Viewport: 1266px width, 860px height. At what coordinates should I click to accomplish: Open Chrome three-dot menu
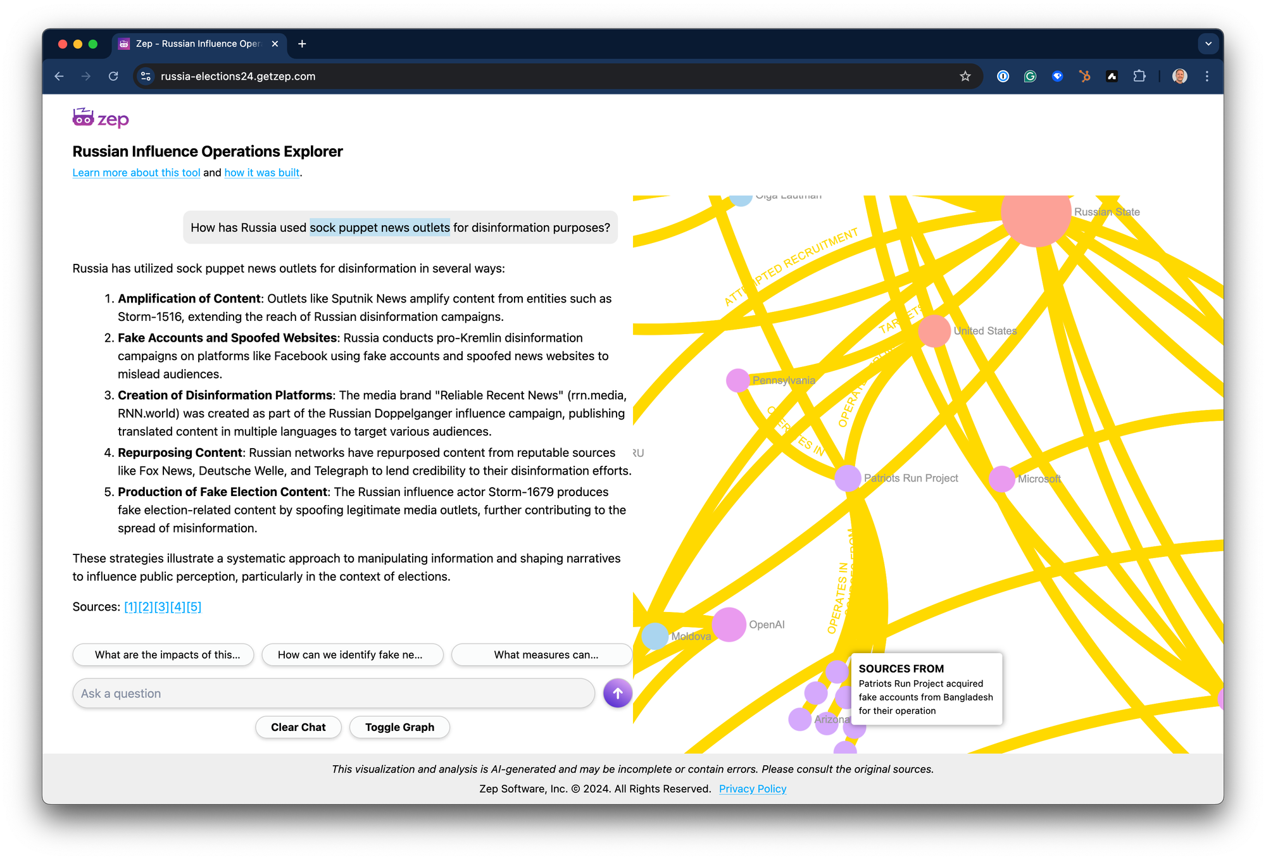[1207, 77]
